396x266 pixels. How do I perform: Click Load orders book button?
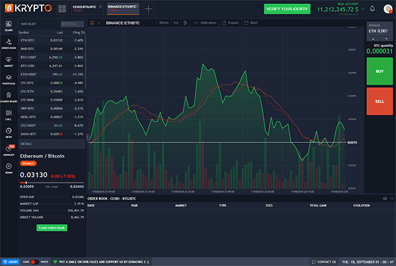(52, 228)
